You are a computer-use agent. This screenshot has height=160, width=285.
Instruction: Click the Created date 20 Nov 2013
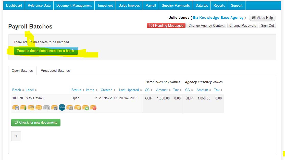(x=108, y=98)
